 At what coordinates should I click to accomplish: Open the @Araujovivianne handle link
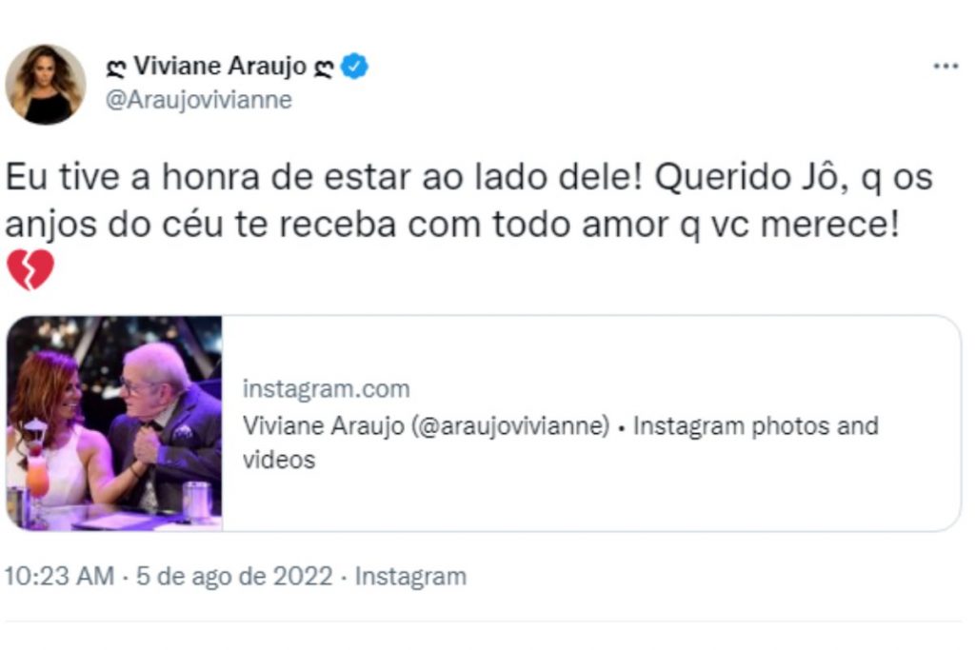click(x=197, y=100)
